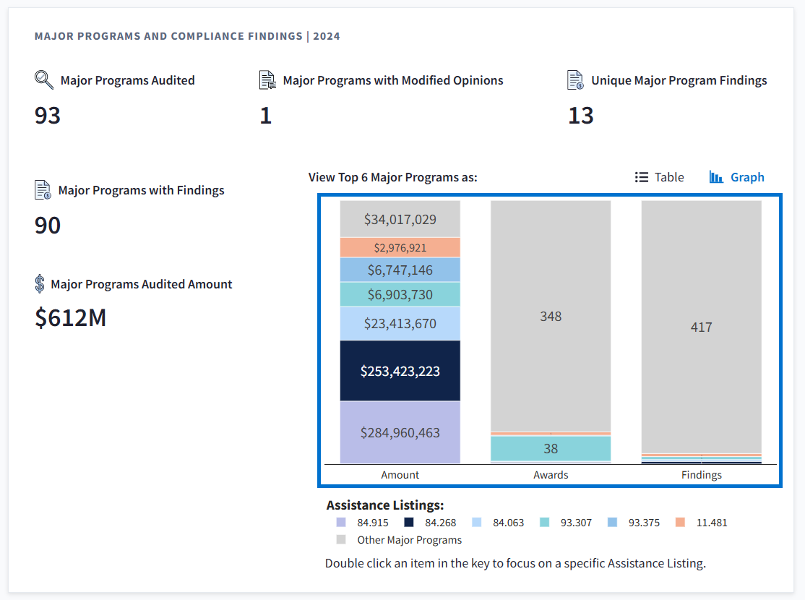This screenshot has height=600, width=805.
Task: Click the list icon beside Table
Action: 641,177
